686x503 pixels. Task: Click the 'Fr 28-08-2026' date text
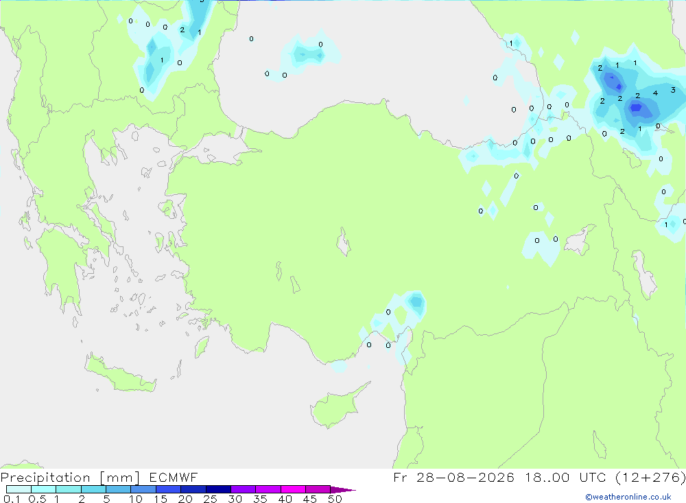pos(453,478)
